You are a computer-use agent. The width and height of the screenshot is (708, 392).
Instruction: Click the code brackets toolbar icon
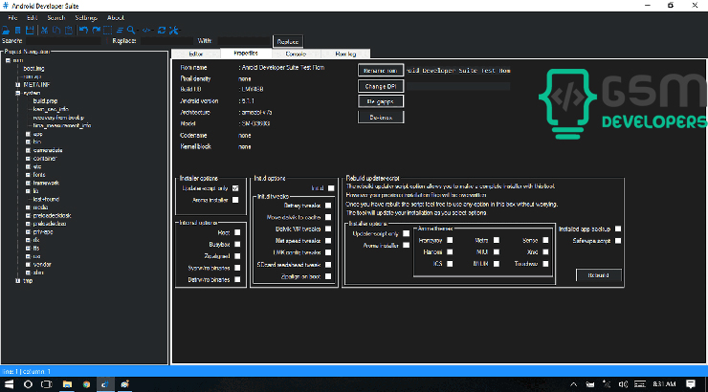tap(146, 31)
